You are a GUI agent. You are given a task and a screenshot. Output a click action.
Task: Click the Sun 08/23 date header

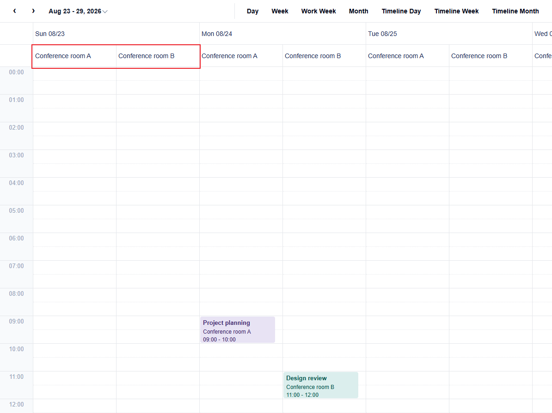pos(116,34)
